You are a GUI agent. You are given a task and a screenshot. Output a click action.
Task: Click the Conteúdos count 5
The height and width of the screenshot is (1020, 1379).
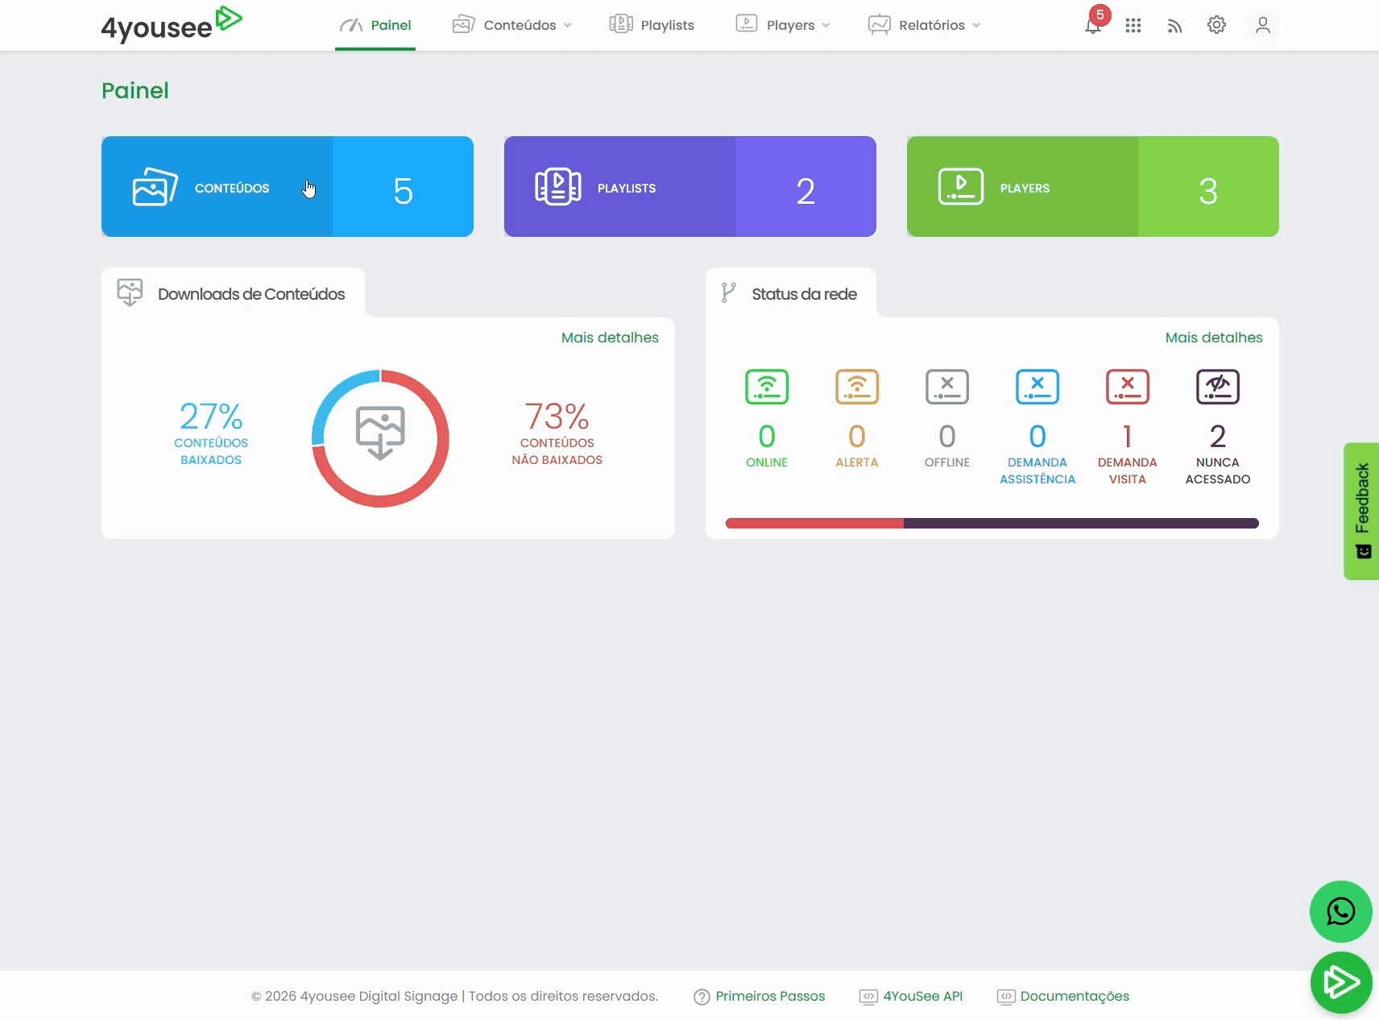(403, 191)
